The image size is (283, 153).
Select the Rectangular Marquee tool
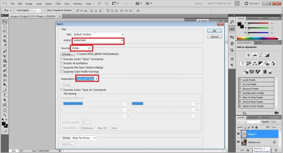click(x=5, y=27)
